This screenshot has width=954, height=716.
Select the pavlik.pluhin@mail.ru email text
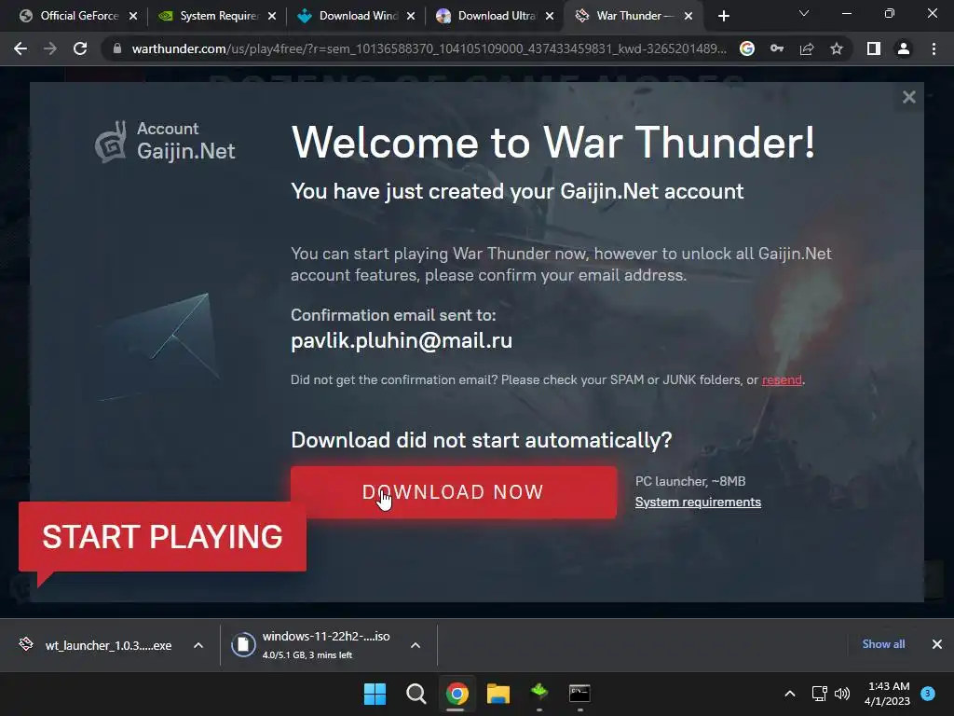coord(402,340)
